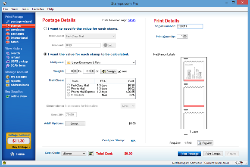The height and width of the screenshot is (167, 250).
Task: Increase the Print Quantity stepper
Action: tap(185, 35)
